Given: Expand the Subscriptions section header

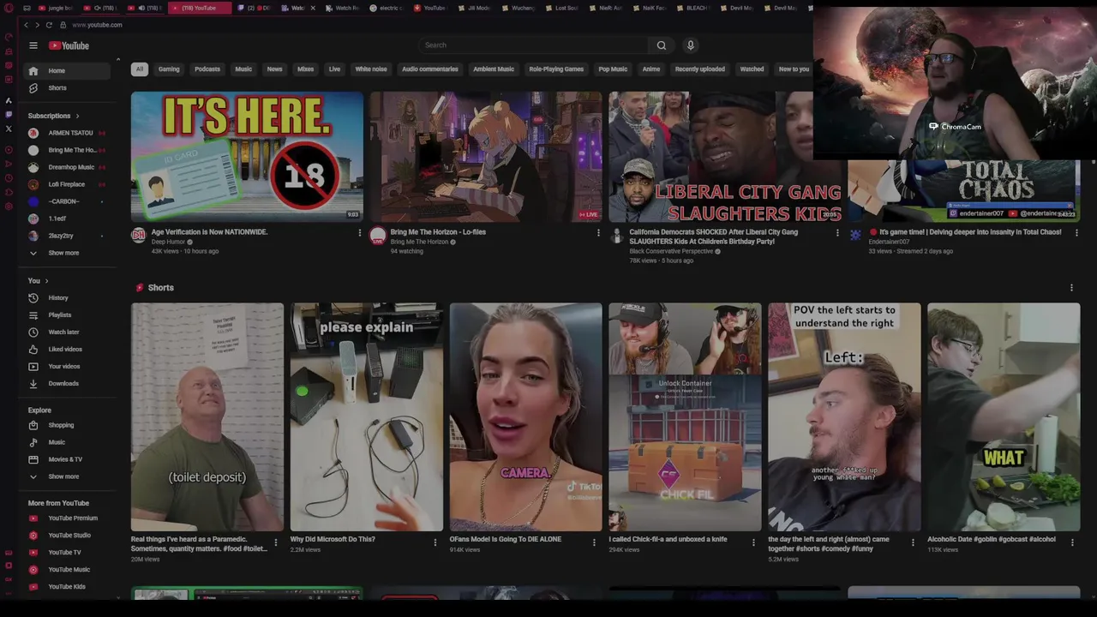Looking at the screenshot, I should [53, 116].
